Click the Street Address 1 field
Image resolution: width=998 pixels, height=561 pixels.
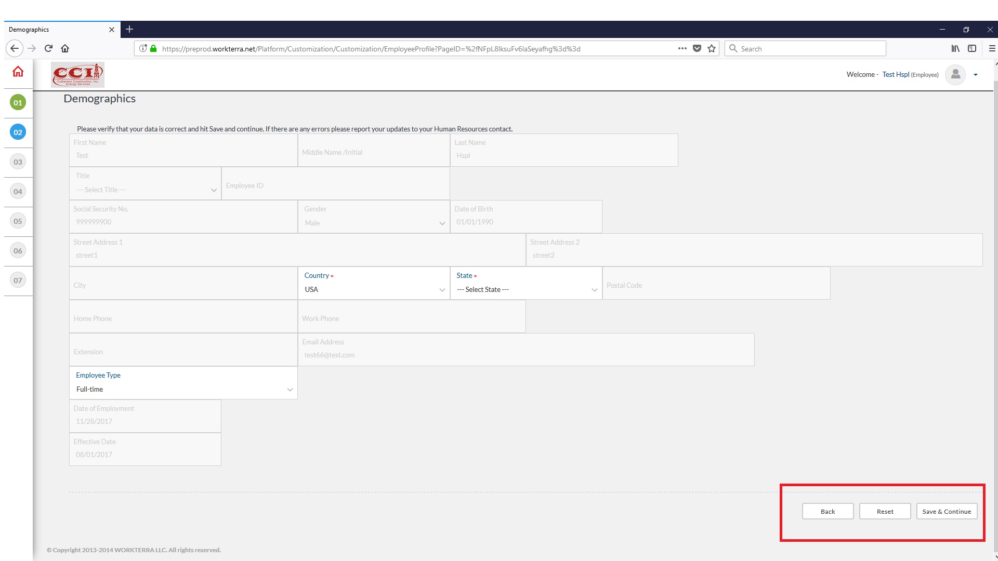[x=297, y=250]
